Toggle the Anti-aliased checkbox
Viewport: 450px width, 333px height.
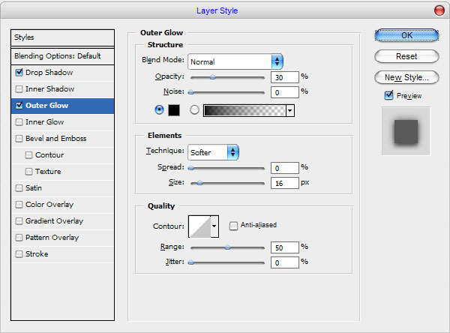233,226
